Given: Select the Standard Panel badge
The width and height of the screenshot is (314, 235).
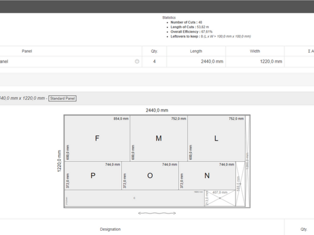Looking at the screenshot, I should (62, 98).
